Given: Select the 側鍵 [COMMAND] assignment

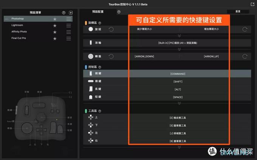Looking at the screenshot, I should pyautogui.click(x=178, y=74).
